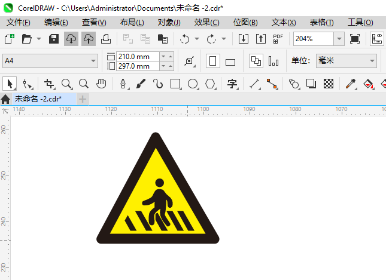Select the Interactive Fill bucket tool
386x280 pixels.
pos(368,84)
